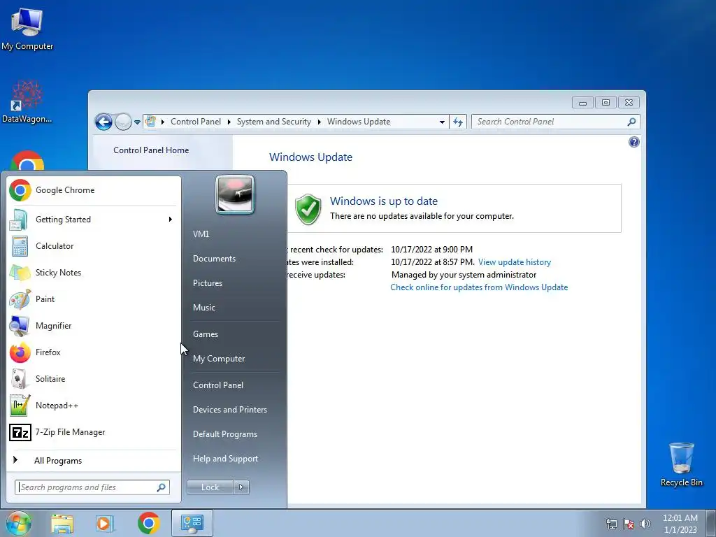Open Default Programs
716x537 pixels.
point(224,434)
